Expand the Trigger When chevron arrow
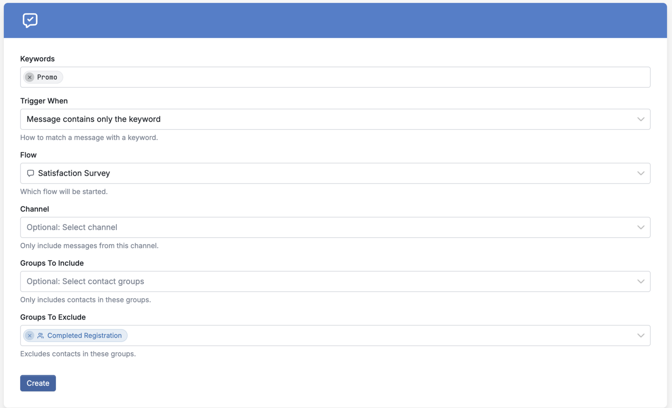The width and height of the screenshot is (672, 408). 640,119
